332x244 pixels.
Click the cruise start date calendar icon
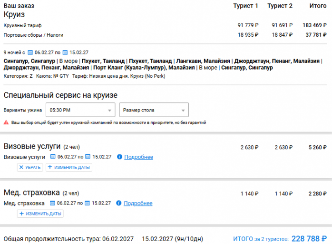[30, 52]
